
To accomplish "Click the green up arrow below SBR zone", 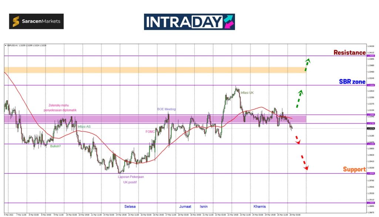I will (300, 98).
